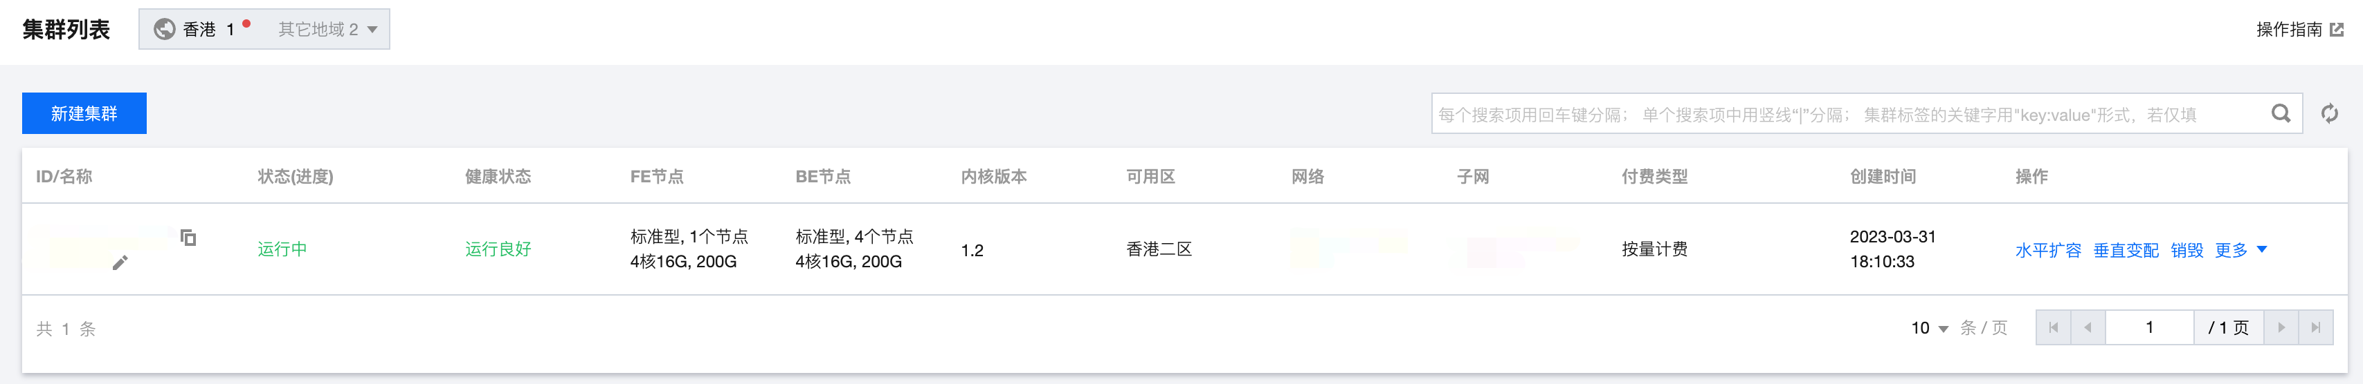Click the page number input box

coord(2149,327)
